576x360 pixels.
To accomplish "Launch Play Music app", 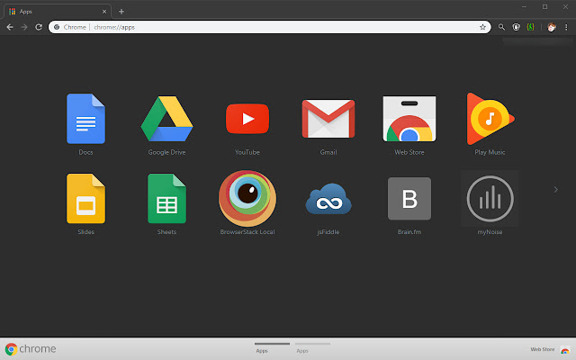I will [490, 119].
